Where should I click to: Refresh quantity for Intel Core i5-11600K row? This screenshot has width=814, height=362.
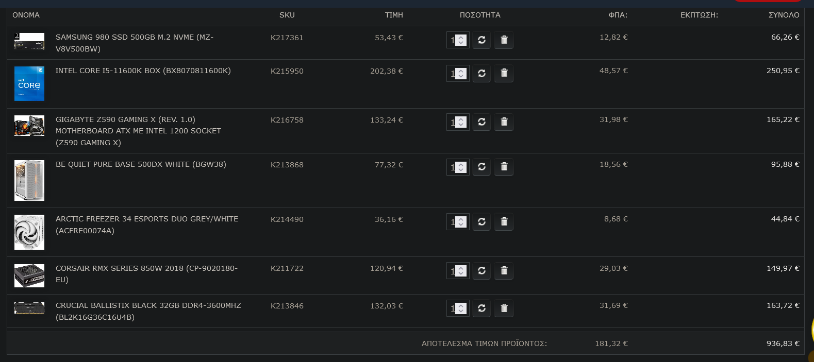481,74
